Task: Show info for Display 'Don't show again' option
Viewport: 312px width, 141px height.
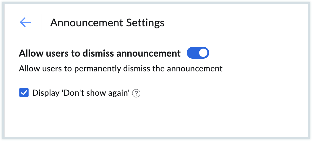Action: coord(136,93)
